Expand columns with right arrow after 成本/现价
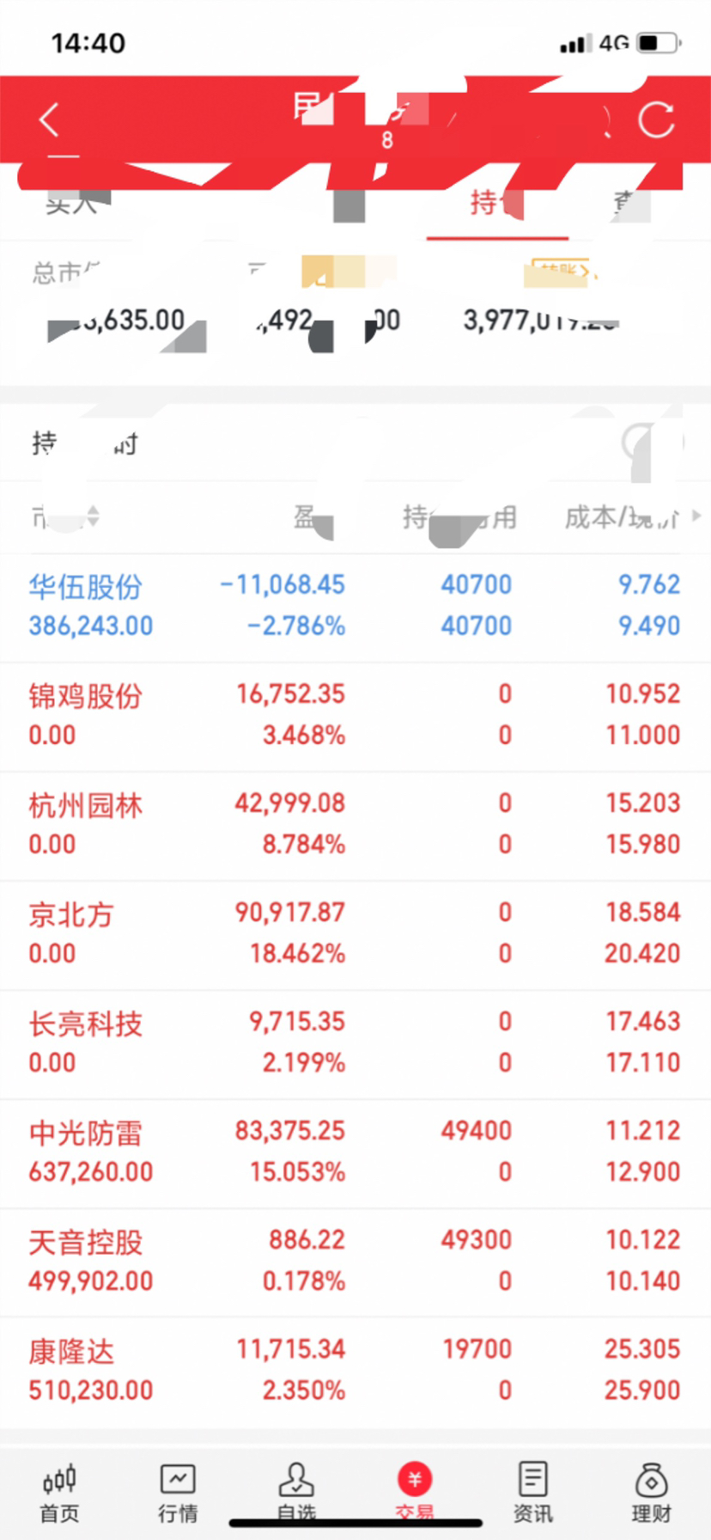 696,516
